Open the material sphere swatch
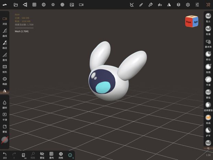The height and width of the screenshot is (160, 213). pos(4,140)
